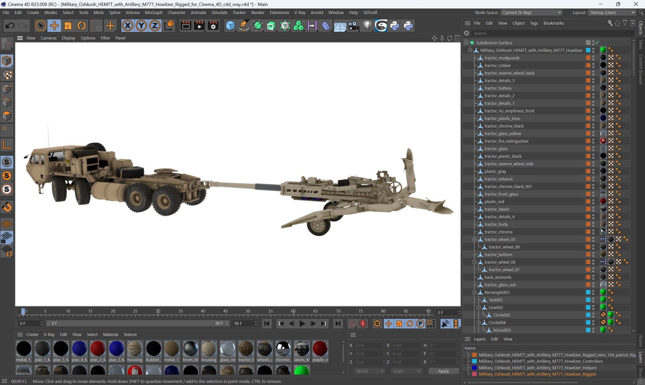
Task: Toggle visibility dots for tractor_rubber
Action: coord(593,65)
